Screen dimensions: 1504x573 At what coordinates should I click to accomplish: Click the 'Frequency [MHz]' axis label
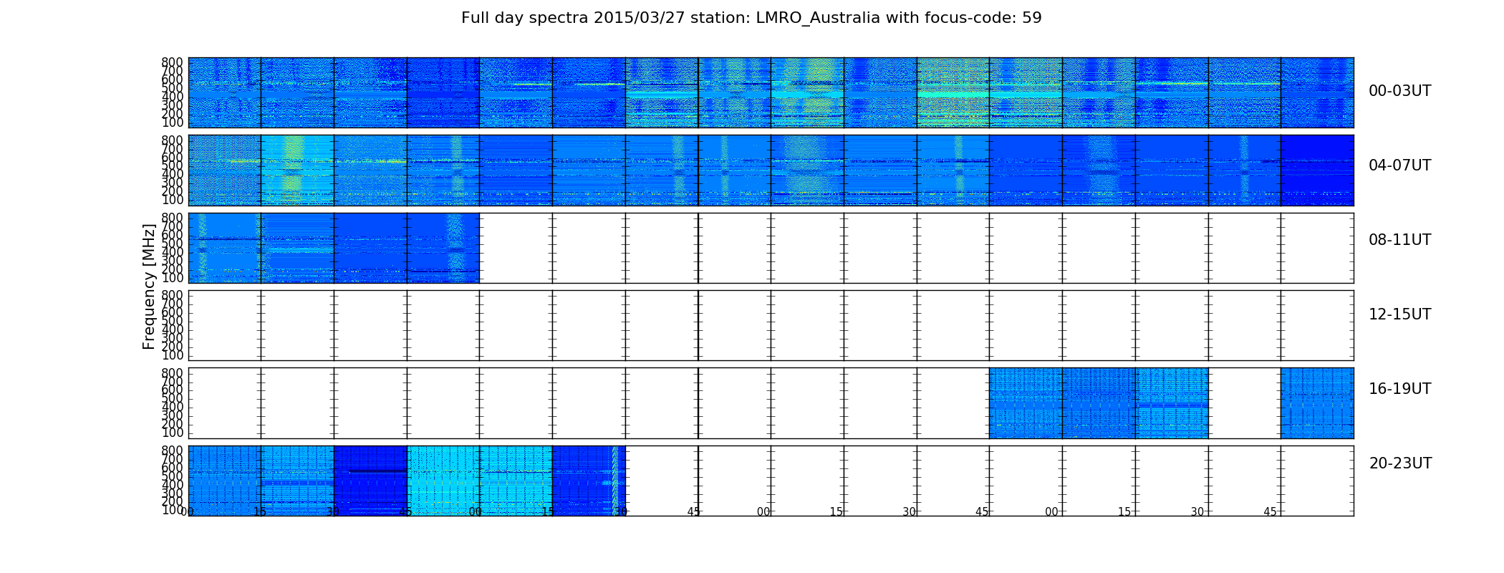tap(149, 286)
